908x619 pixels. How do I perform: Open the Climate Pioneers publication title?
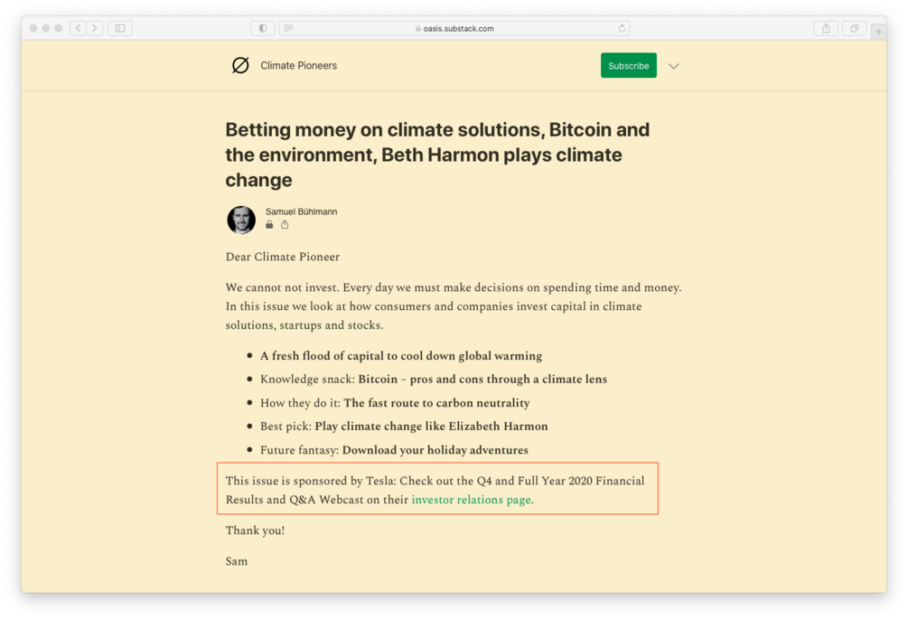tap(298, 65)
